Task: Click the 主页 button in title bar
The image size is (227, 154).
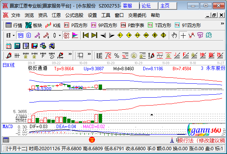Action: point(168,6)
